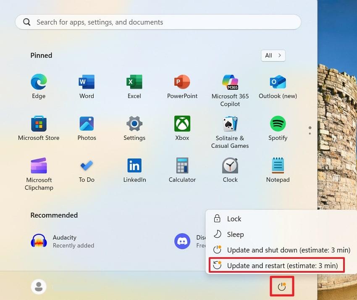Click the 'Recently added' text under Audacity
The height and width of the screenshot is (300, 357).
73,245
